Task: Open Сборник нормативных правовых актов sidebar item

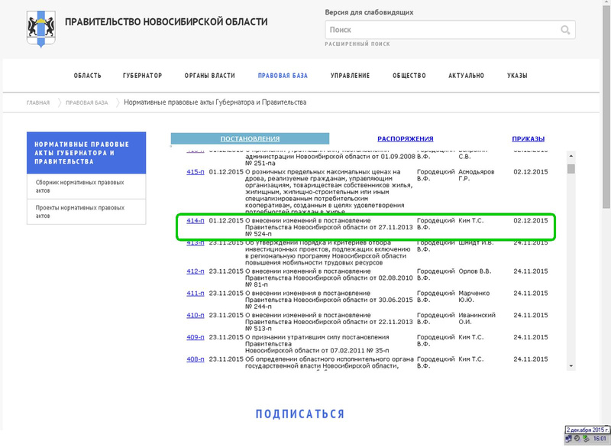Action: tap(69, 187)
